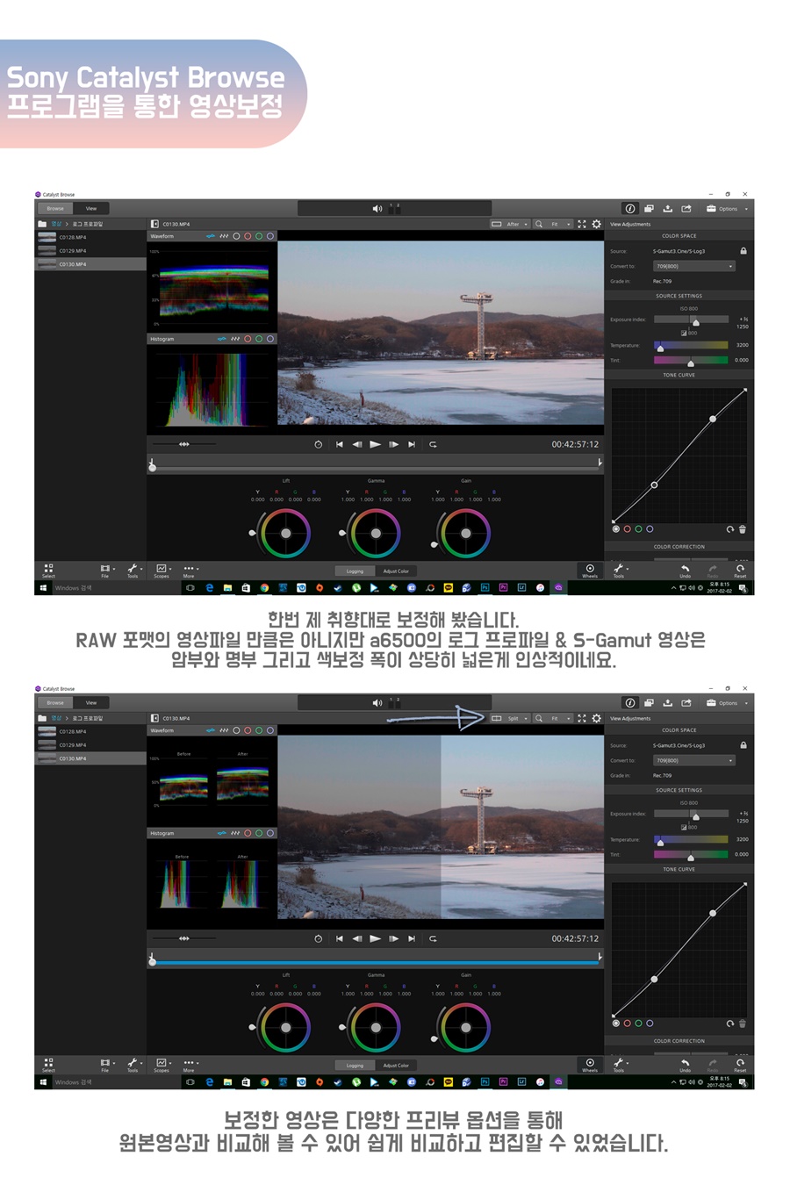Switch to Browse tab in upper screenshot
790x1185 pixels.
[x=55, y=209]
